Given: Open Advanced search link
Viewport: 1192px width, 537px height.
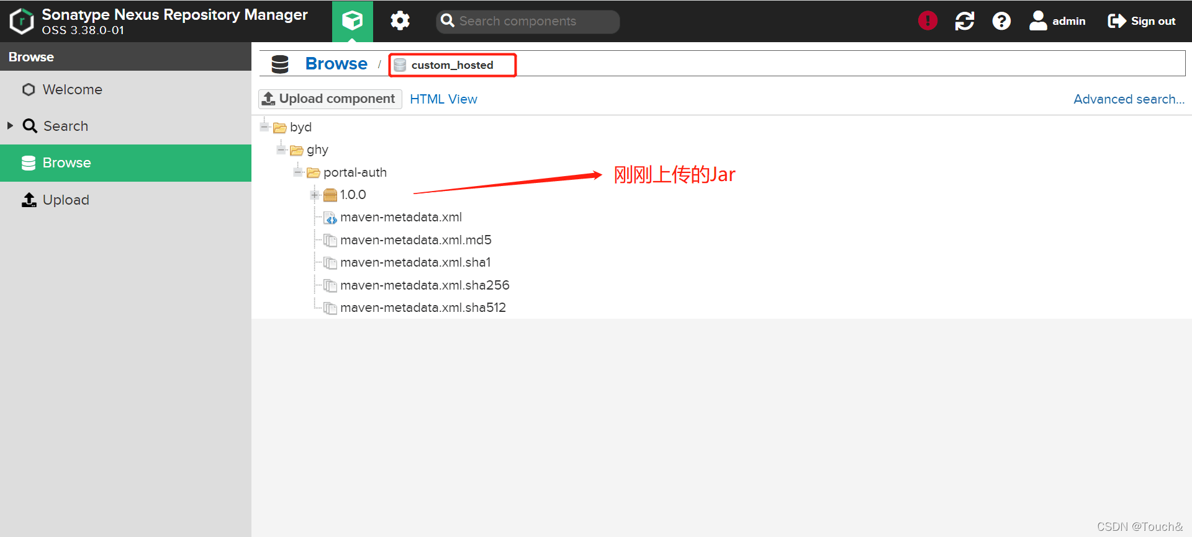Looking at the screenshot, I should (1129, 99).
